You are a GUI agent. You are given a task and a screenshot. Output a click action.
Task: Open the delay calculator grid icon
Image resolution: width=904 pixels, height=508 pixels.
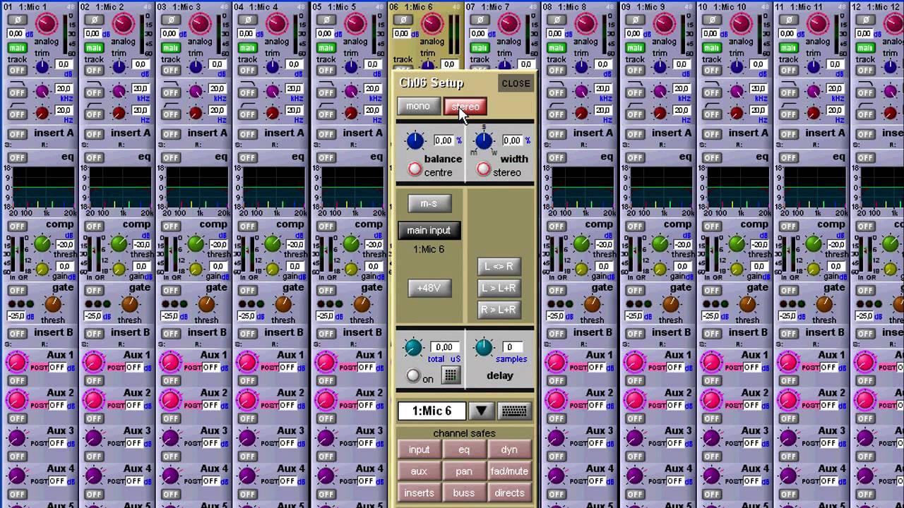point(450,375)
